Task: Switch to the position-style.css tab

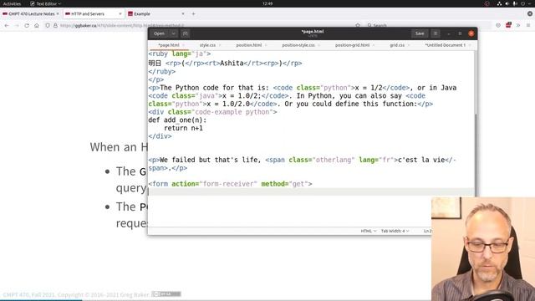Action: click(298, 45)
